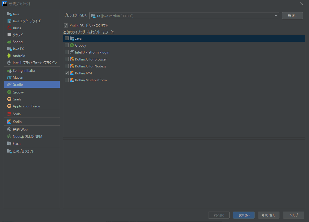Check the Java framework checkbox
309x222 pixels.
tap(67, 38)
